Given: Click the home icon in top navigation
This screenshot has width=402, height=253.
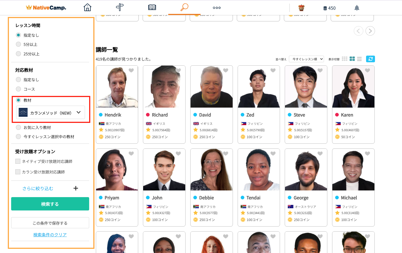Looking at the screenshot, I should click(87, 8).
